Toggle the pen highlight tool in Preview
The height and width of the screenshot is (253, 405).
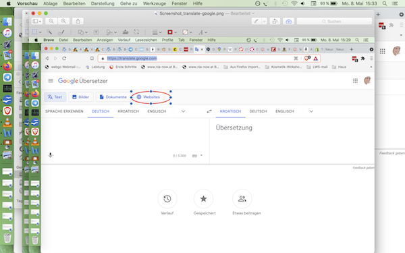pos(256,21)
